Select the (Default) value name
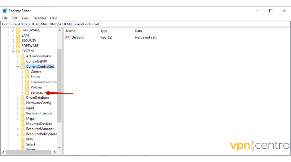 coord(77,37)
